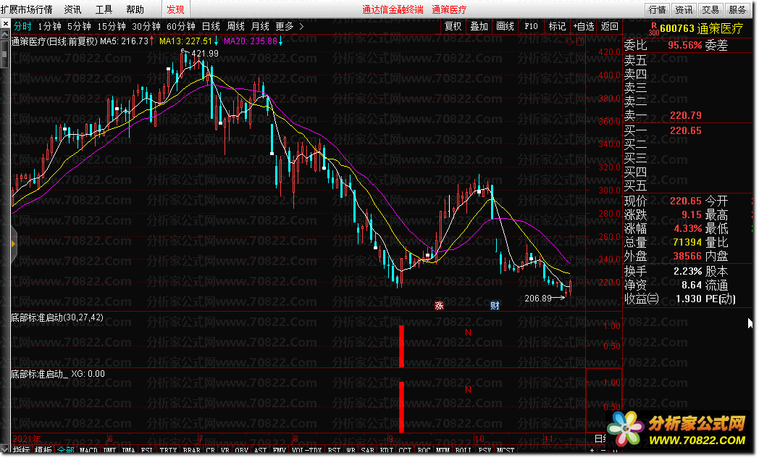Select the 指标 tab at bottom left
The image size is (759, 458).
tap(21, 450)
